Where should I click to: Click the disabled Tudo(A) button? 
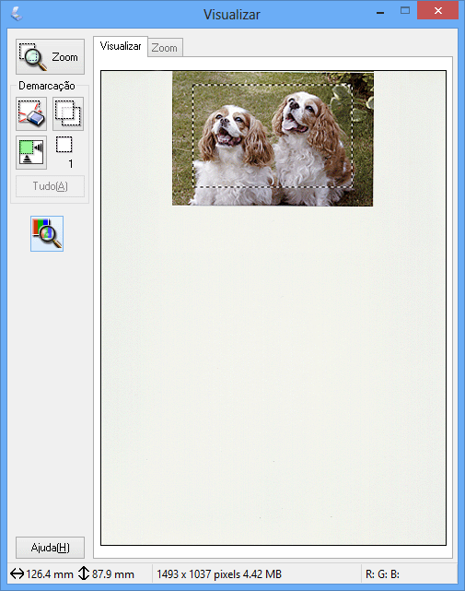point(50,186)
